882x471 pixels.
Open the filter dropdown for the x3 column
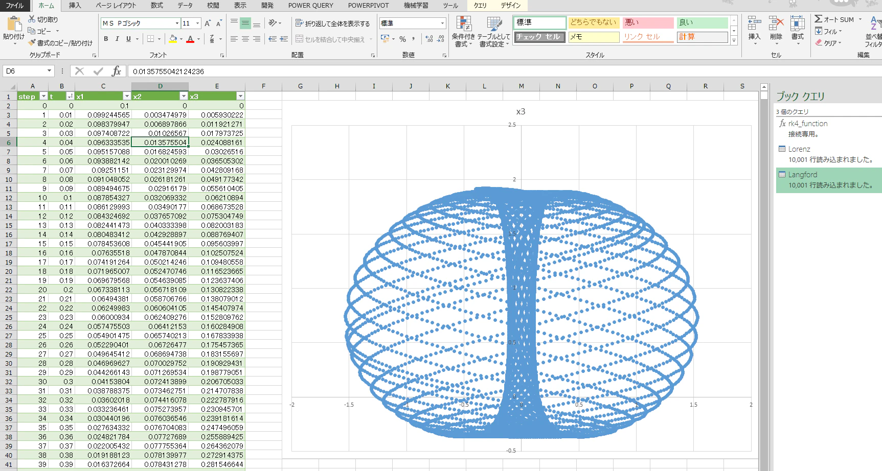tap(240, 97)
